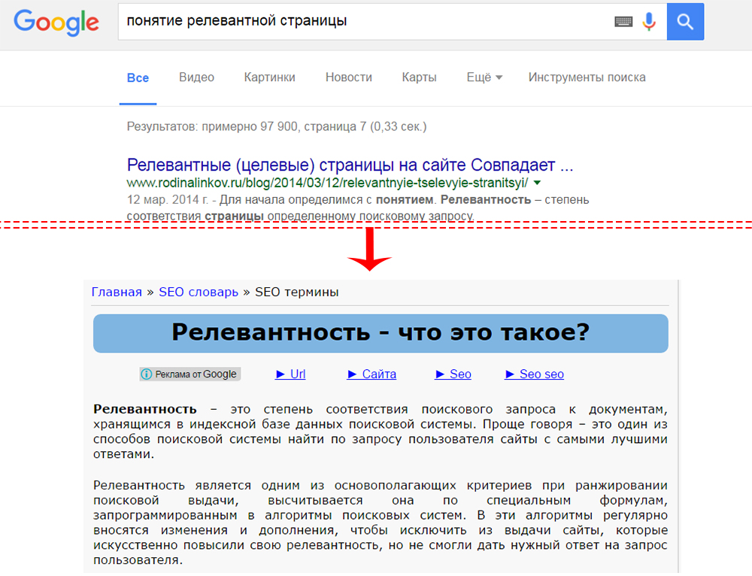752x576 pixels.
Task: Open Инструменты поиска options
Action: (x=587, y=77)
